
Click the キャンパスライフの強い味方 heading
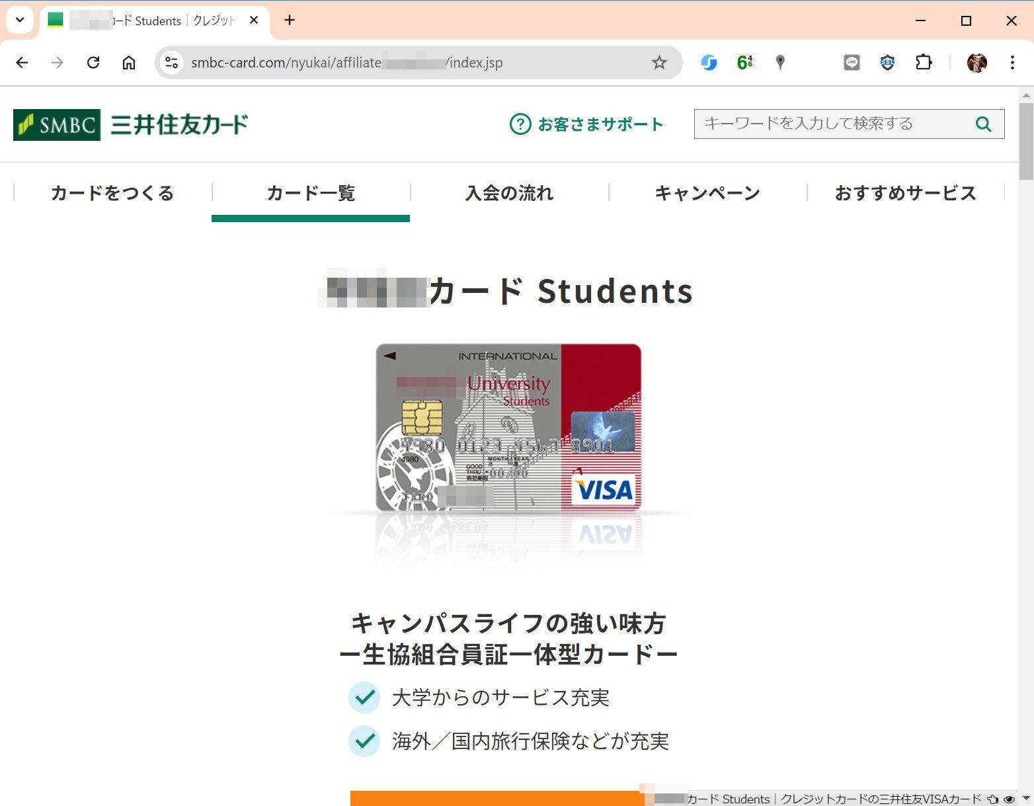(508, 623)
